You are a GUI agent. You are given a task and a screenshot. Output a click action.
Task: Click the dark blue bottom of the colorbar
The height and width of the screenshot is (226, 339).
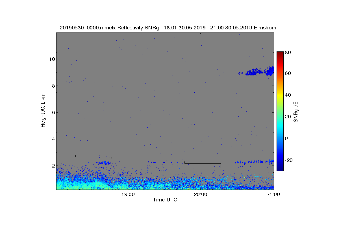[x=280, y=168]
